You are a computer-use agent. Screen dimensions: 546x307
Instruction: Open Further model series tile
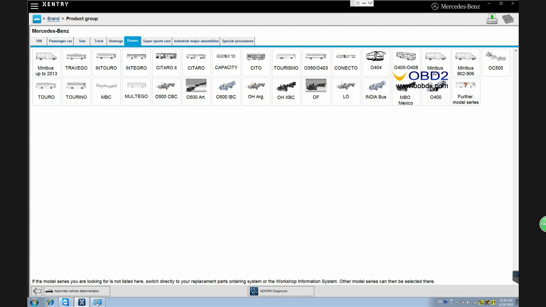466,92
